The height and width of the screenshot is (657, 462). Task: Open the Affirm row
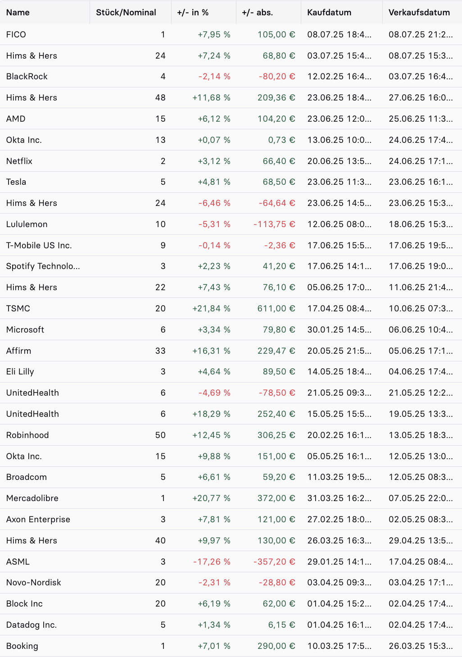(231, 351)
